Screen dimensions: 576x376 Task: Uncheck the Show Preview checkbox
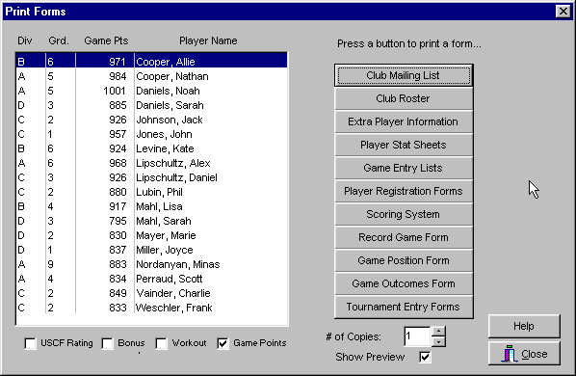pyautogui.click(x=425, y=357)
